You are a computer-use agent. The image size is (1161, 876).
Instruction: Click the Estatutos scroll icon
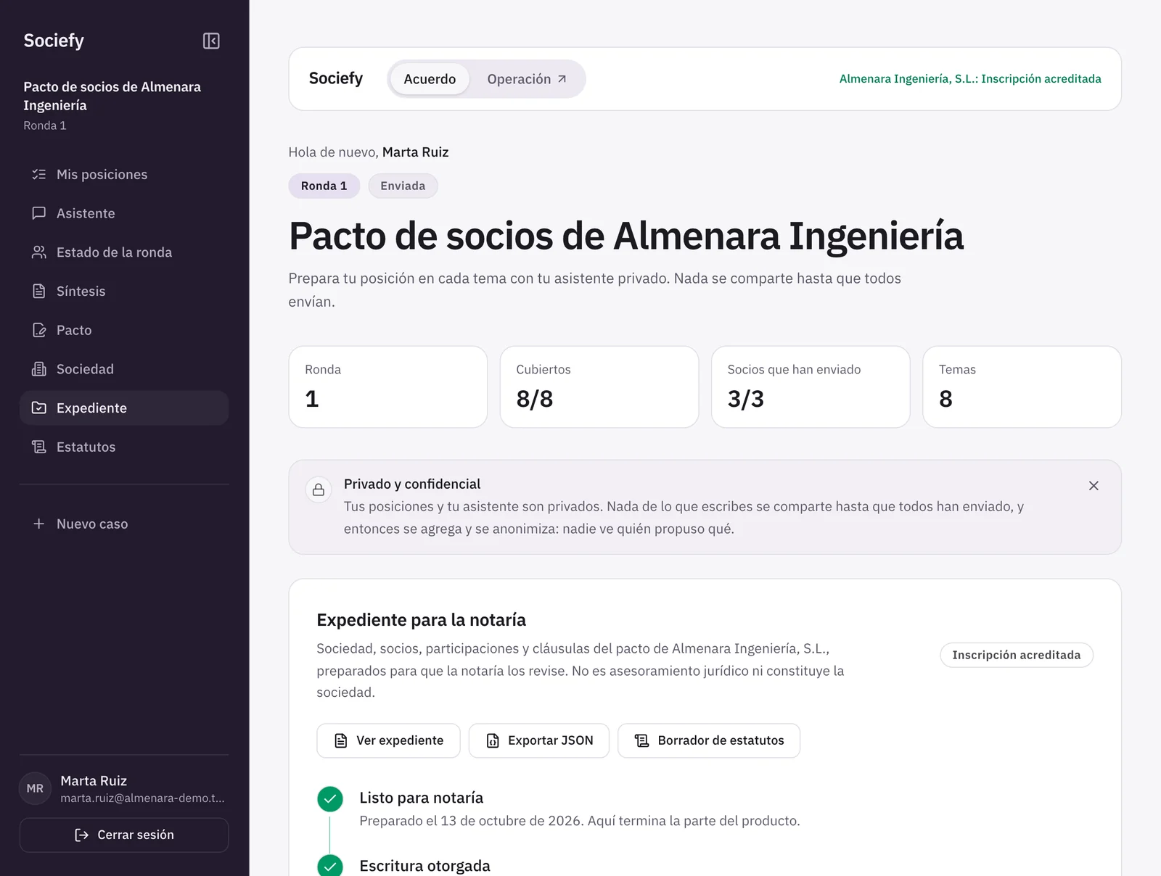pos(39,447)
